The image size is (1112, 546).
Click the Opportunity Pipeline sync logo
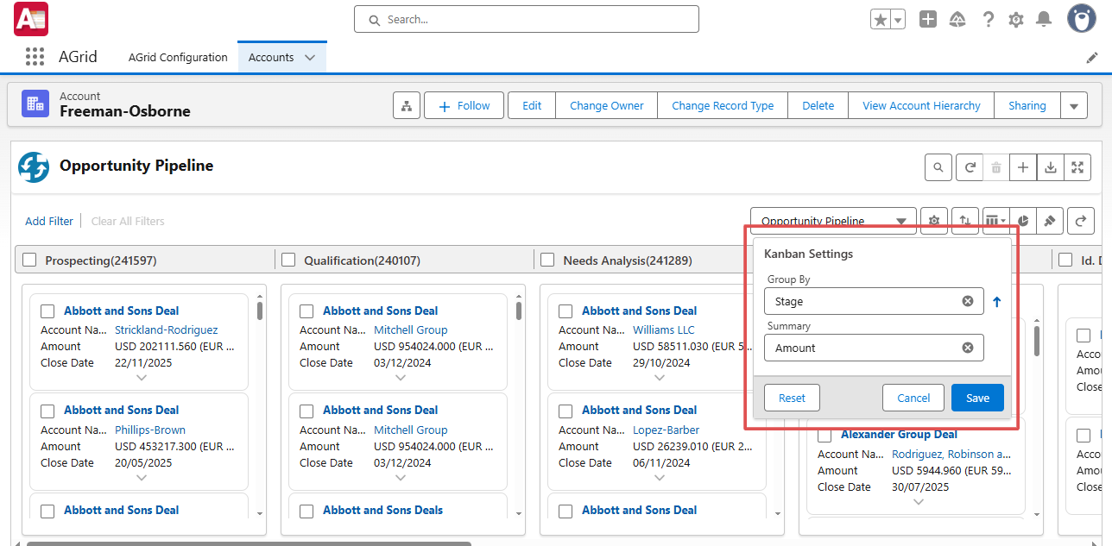tap(35, 166)
